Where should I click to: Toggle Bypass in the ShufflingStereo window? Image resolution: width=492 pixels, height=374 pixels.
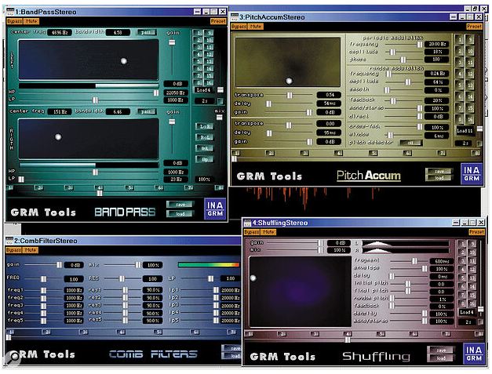[252, 232]
